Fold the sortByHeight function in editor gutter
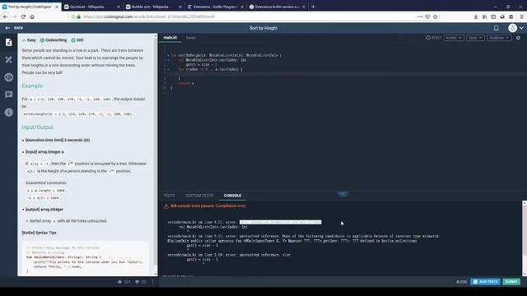Viewport: 527px width, 296px height. [x=168, y=55]
